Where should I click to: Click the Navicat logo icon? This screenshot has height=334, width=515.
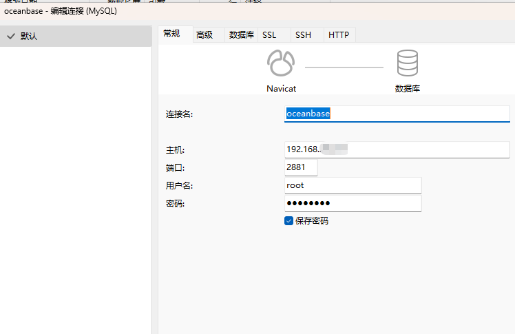[x=281, y=63]
